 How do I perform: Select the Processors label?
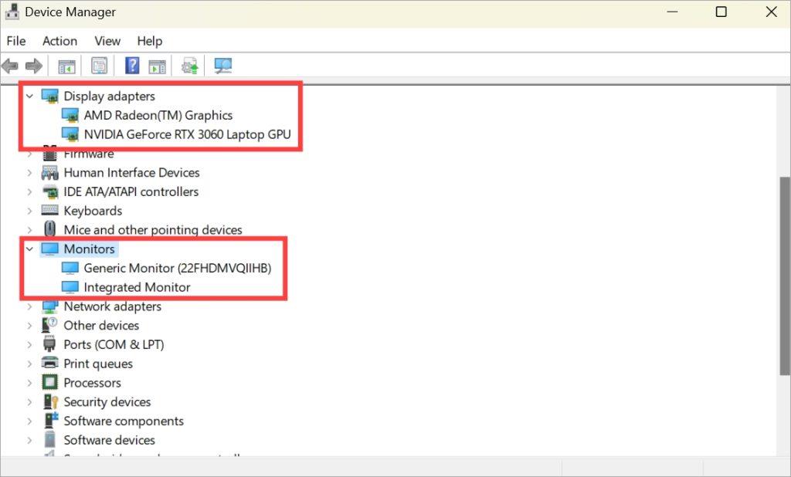[93, 383]
